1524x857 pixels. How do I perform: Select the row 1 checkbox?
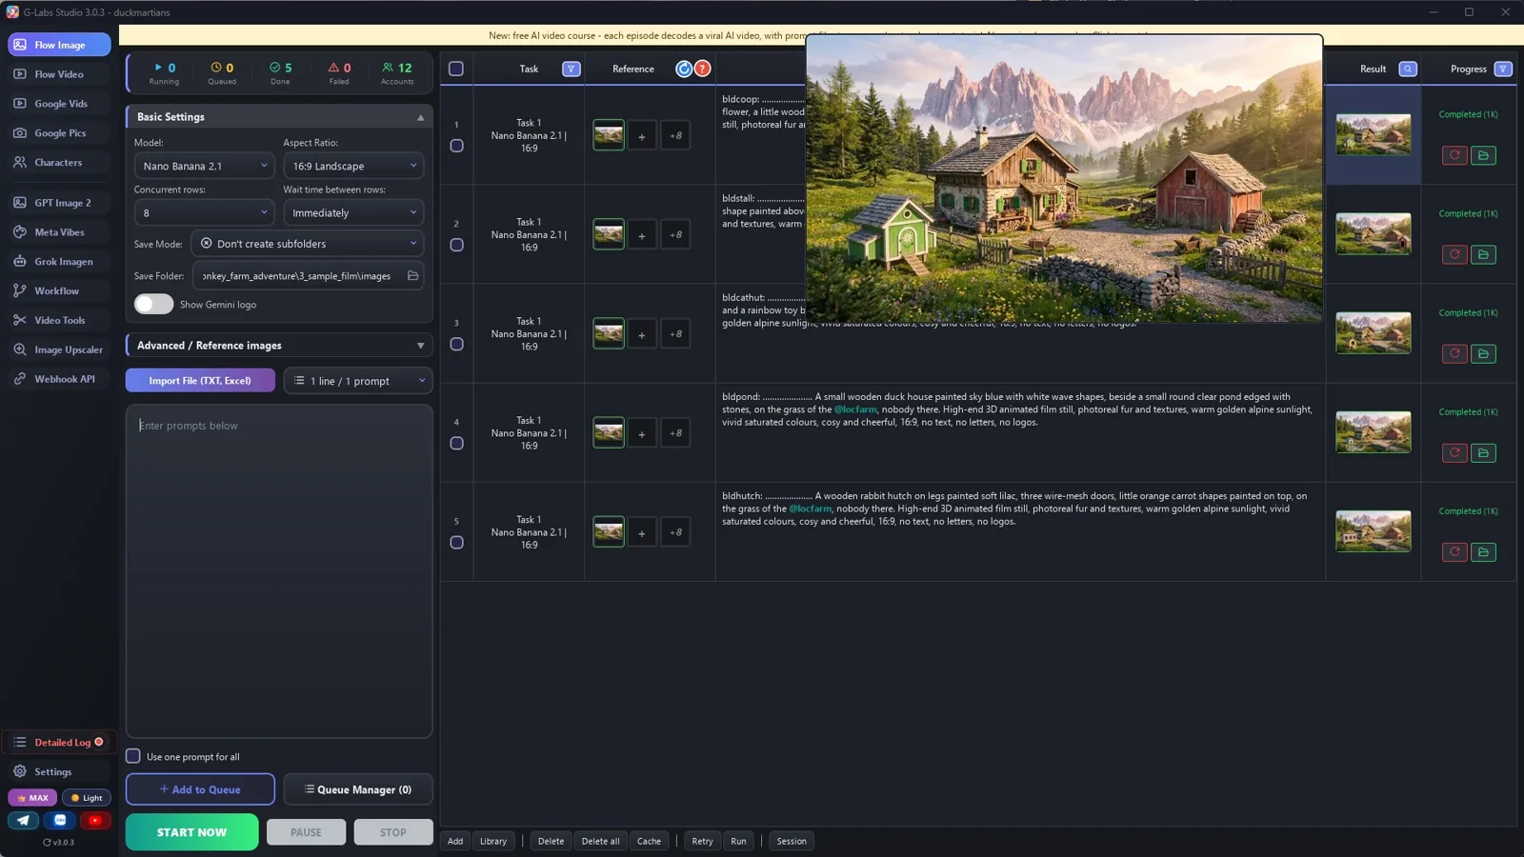coord(456,146)
